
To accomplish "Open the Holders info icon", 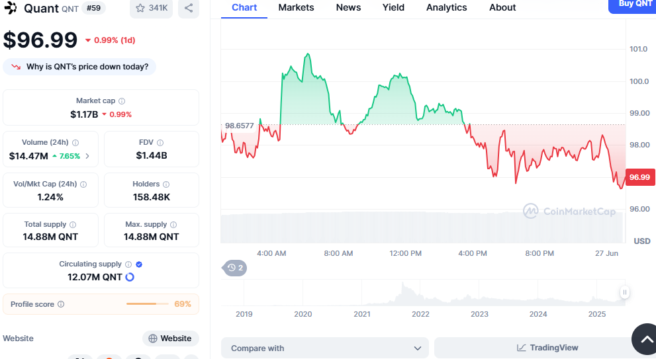I will pos(166,184).
